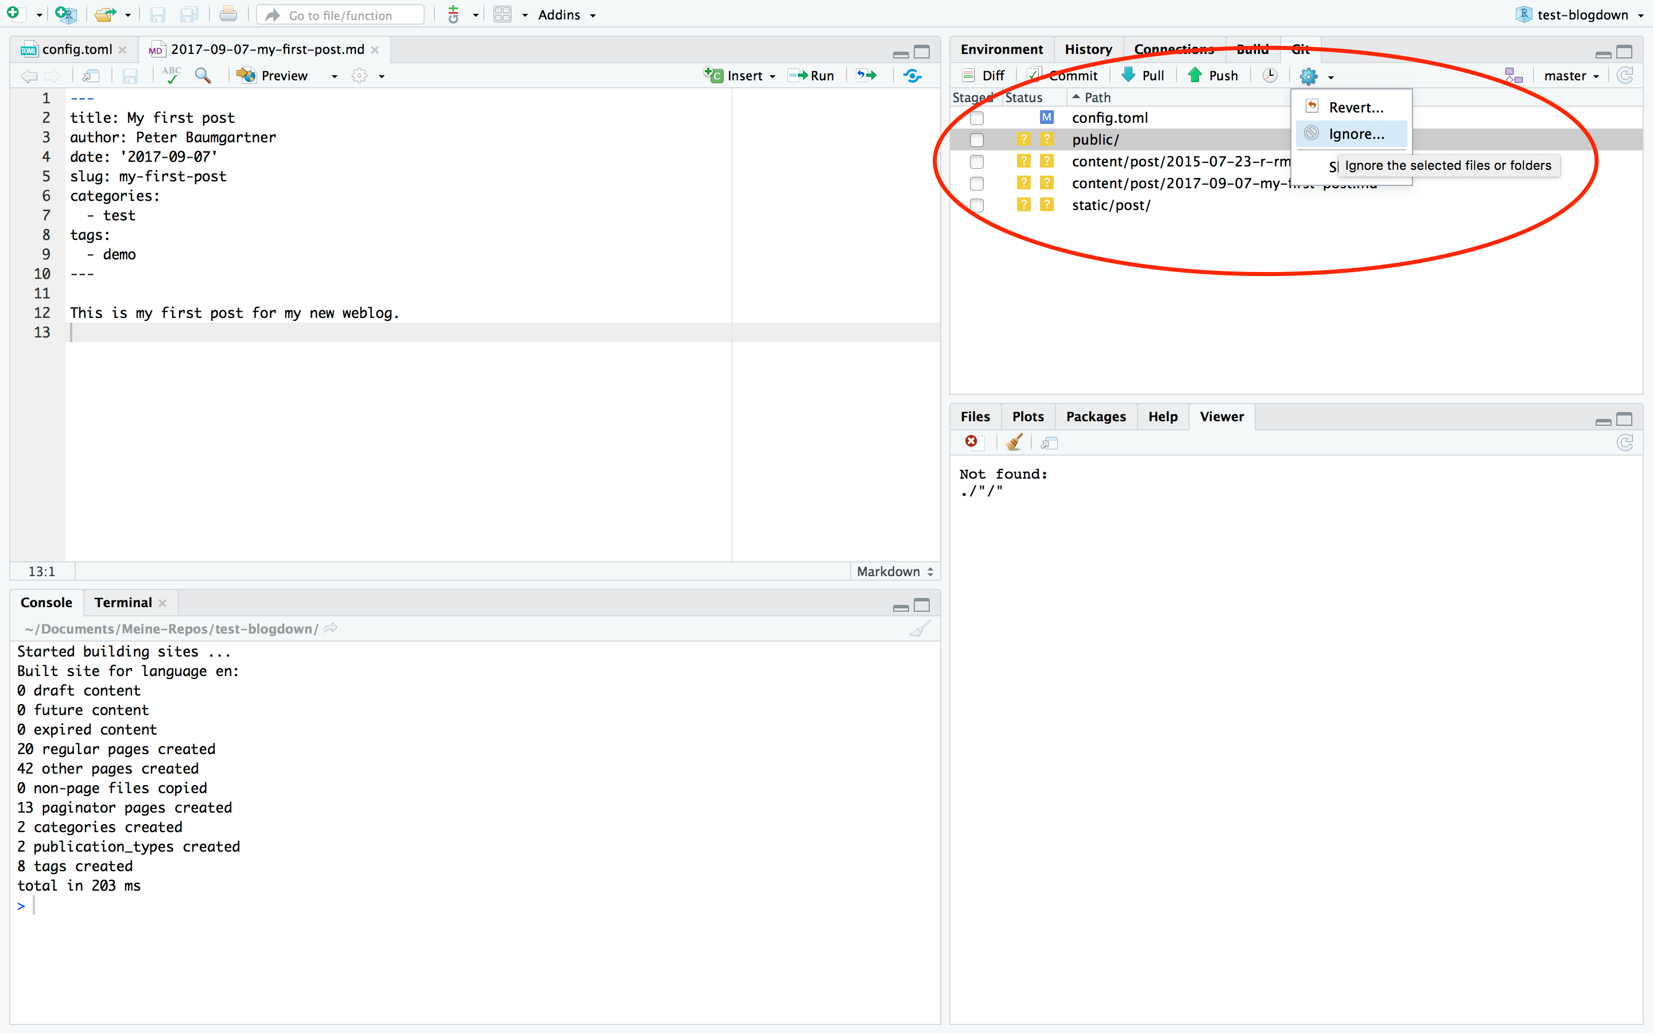1653x1033 pixels.
Task: Click the find/replace magnifier icon
Action: pyautogui.click(x=203, y=75)
